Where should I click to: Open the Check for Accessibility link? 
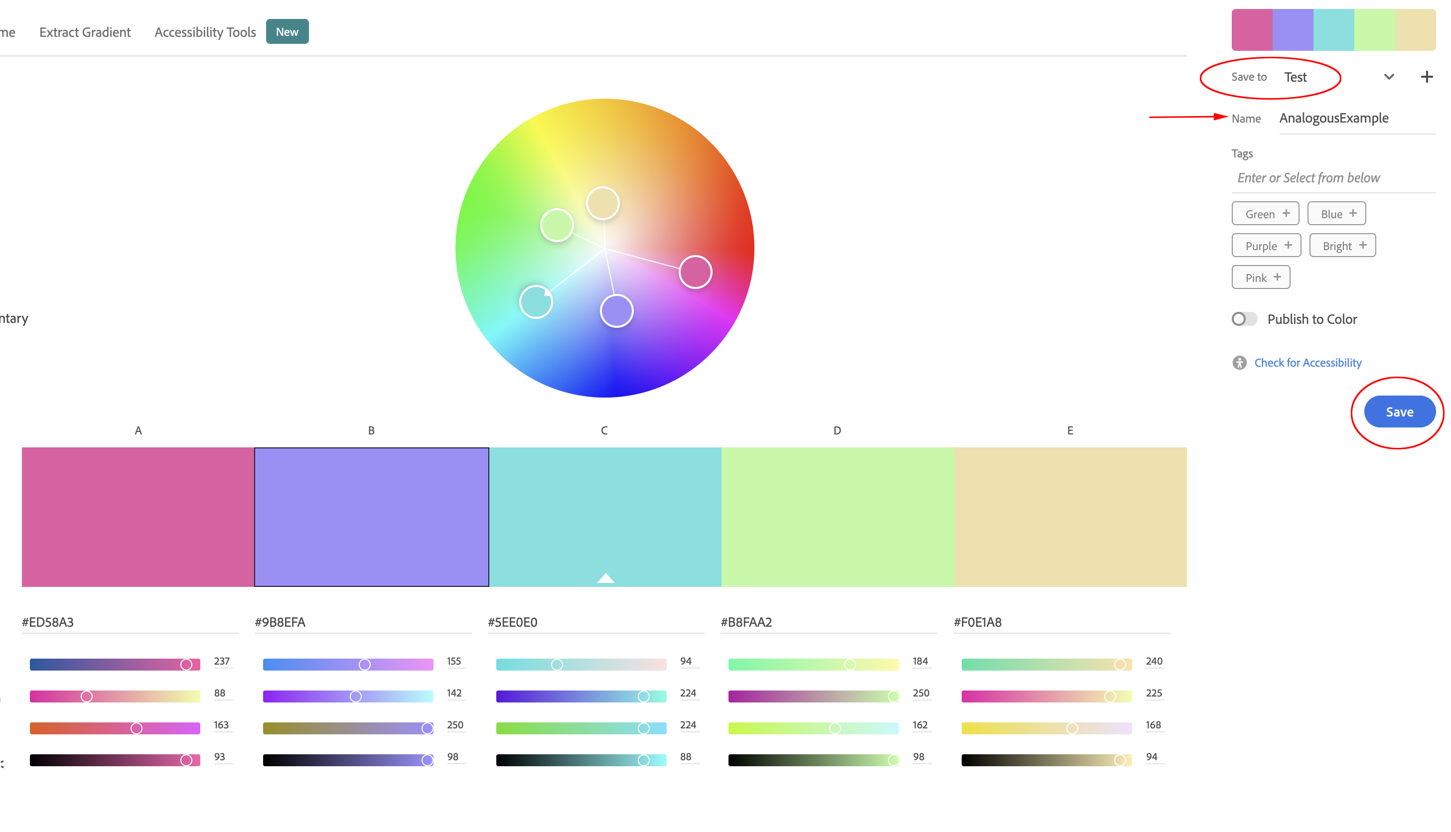click(1308, 362)
